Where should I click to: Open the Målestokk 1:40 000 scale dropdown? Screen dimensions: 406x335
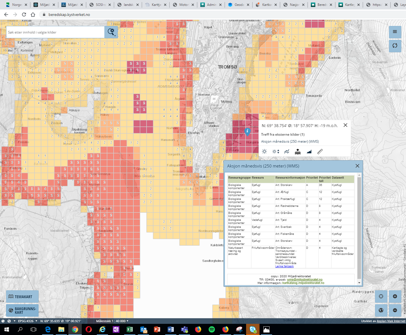(113, 321)
